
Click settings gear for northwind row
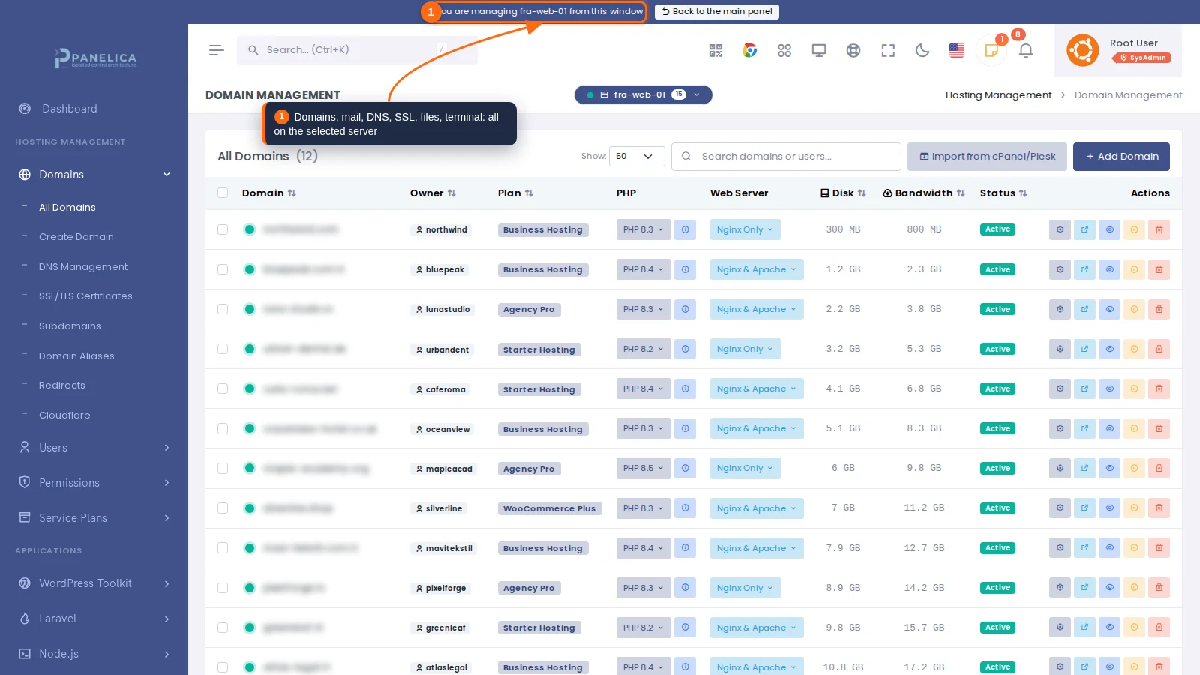(1060, 229)
